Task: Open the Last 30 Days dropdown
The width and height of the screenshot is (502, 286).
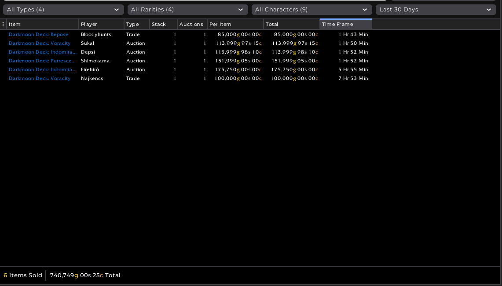Action: (x=436, y=10)
